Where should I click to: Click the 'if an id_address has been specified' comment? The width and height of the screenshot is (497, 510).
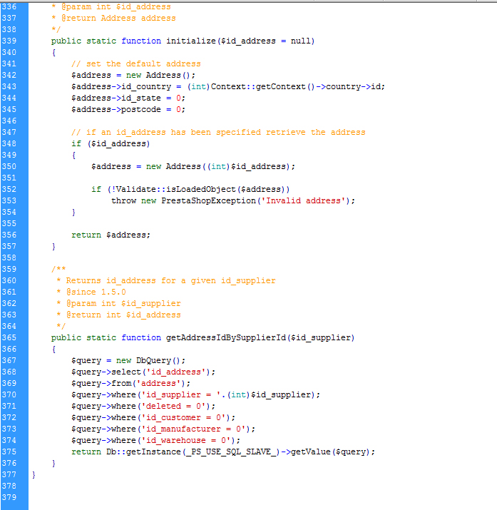218,132
